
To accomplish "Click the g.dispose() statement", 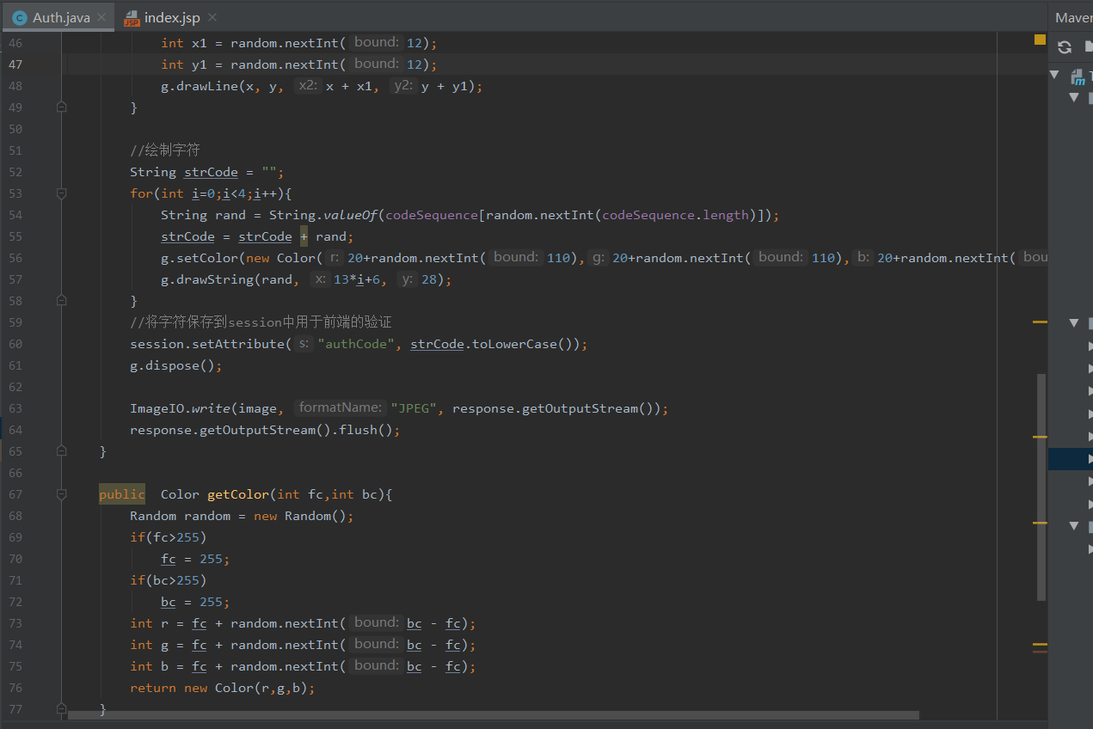I will pos(176,365).
